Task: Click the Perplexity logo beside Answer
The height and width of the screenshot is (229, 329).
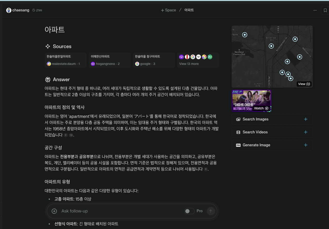Action: click(48, 80)
